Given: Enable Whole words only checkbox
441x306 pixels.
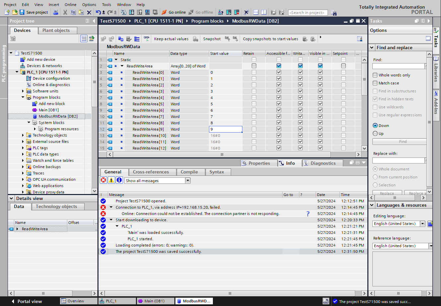Looking at the screenshot, I should (x=375, y=75).
